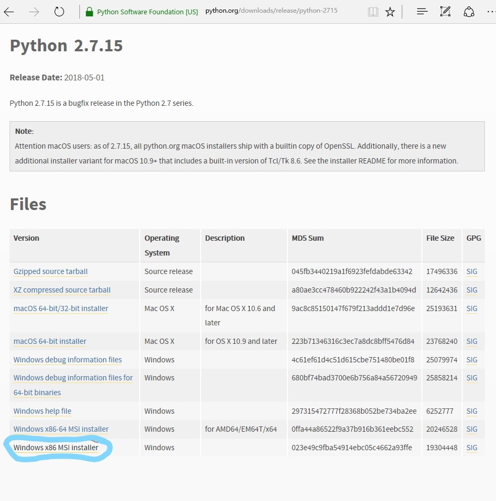Click file size 17496336
The width and height of the screenshot is (496, 501).
(x=441, y=271)
